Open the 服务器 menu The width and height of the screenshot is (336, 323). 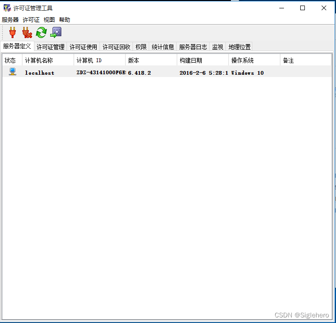[x=10, y=20]
